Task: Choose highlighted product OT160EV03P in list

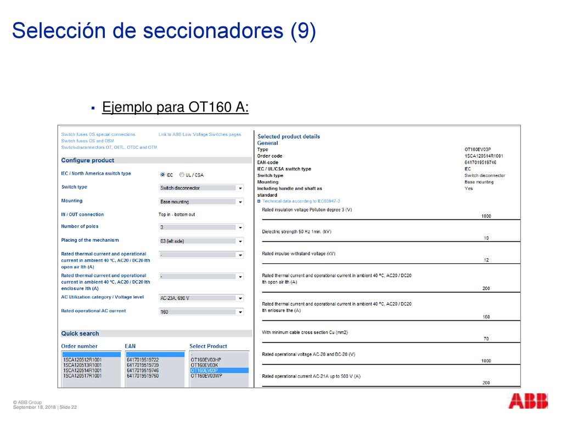Action: click(220, 371)
